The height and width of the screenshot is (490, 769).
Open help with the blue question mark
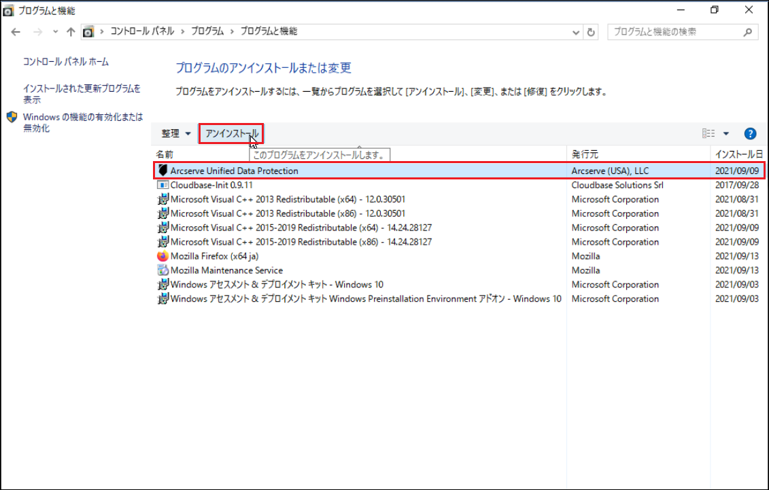pos(750,133)
